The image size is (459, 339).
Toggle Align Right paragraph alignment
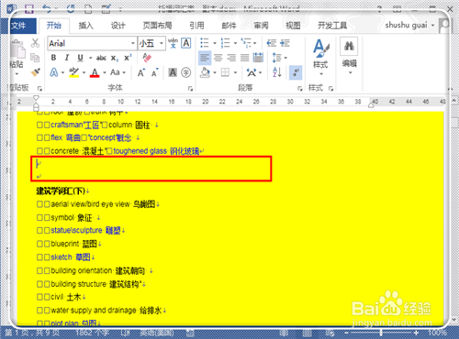point(231,58)
